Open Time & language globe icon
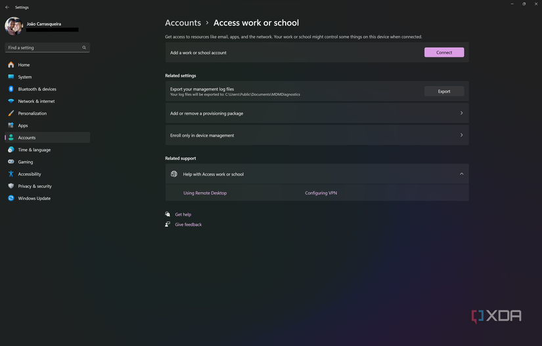The image size is (542, 346). pyautogui.click(x=11, y=149)
